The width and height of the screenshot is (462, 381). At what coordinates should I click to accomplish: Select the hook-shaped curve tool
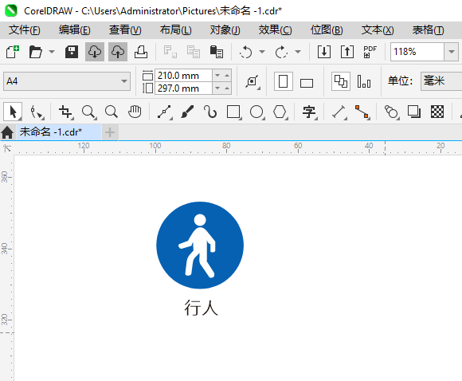210,112
